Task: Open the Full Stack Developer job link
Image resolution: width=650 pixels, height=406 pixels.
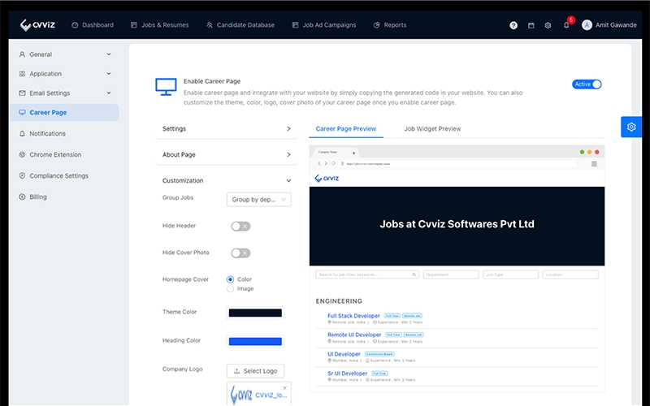Action: click(x=353, y=316)
